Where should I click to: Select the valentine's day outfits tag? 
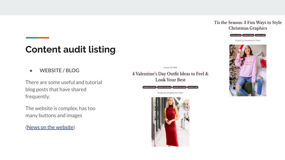(179, 87)
